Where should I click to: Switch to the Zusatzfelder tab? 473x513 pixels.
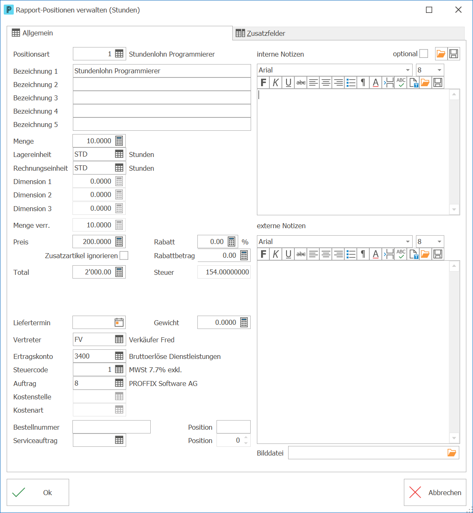tap(348, 33)
